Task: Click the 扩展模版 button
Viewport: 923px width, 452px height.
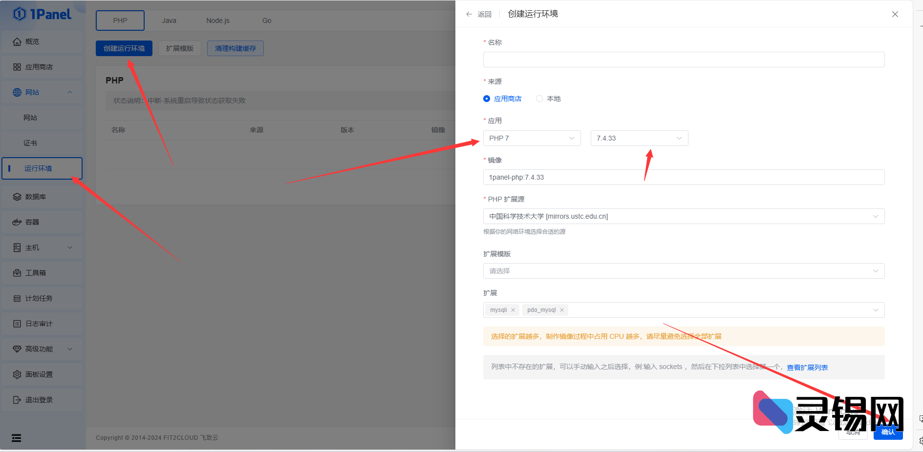Action: tap(180, 48)
